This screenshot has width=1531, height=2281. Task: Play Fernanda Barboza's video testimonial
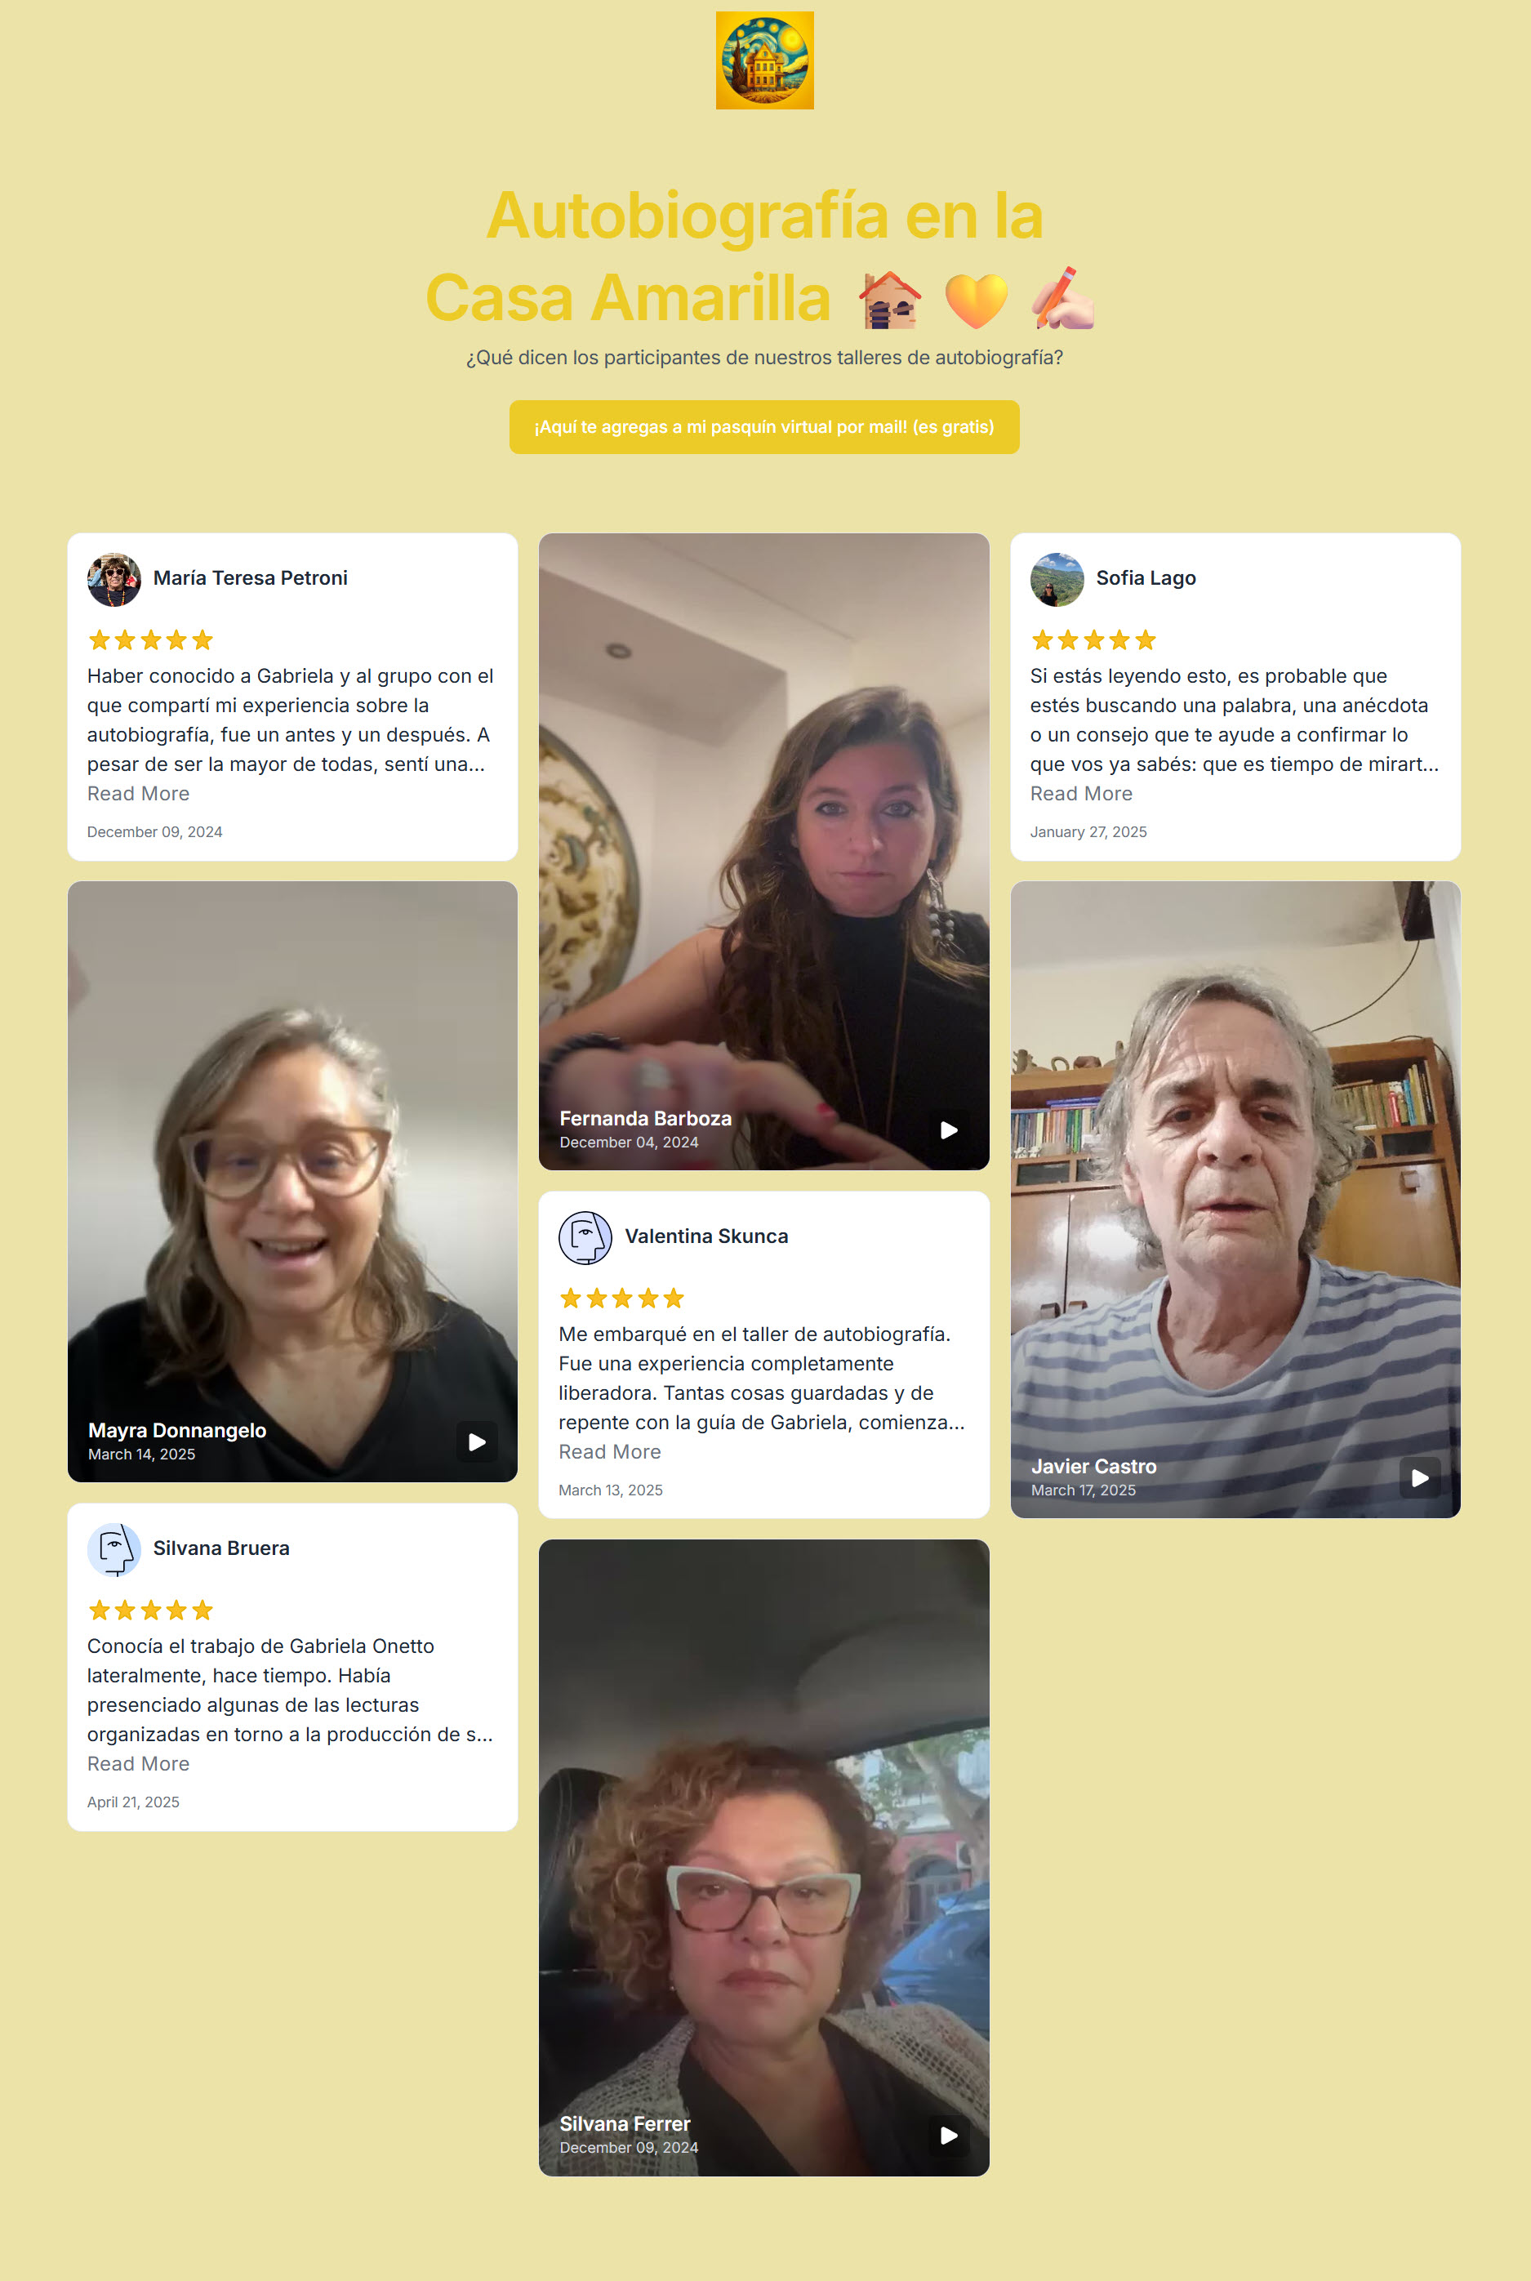tap(948, 1129)
